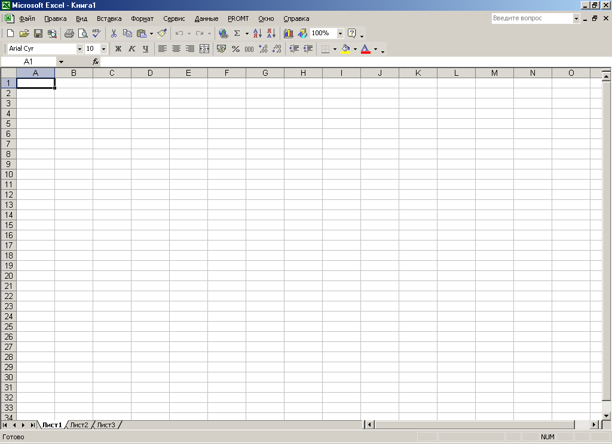Viewport: 612px width, 444px height.
Task: Select column D header
Action: click(x=150, y=73)
